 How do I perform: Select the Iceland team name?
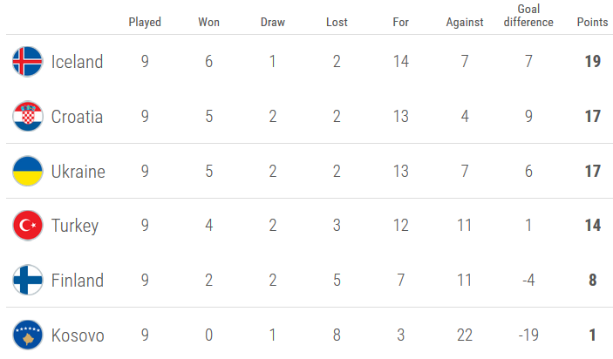click(77, 62)
